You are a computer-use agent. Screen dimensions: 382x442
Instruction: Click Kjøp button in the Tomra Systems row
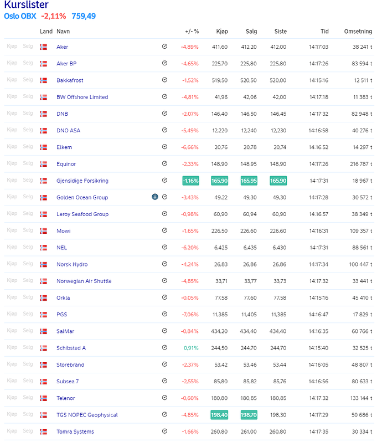click(12, 431)
